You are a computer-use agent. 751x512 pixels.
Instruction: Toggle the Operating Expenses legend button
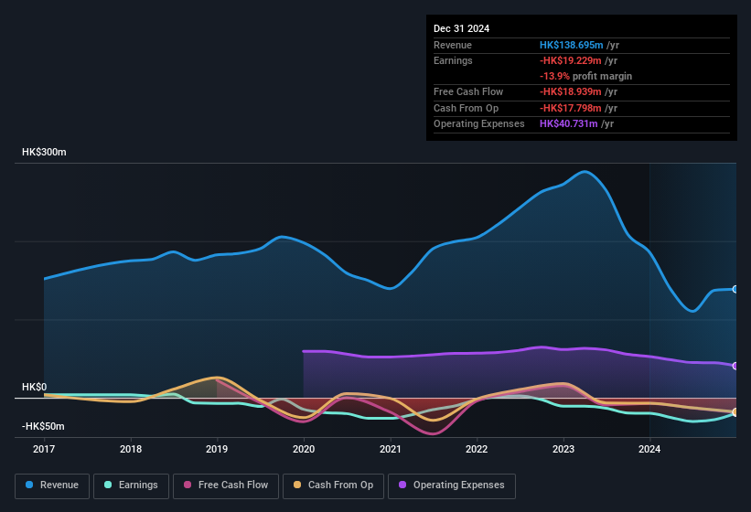click(452, 485)
